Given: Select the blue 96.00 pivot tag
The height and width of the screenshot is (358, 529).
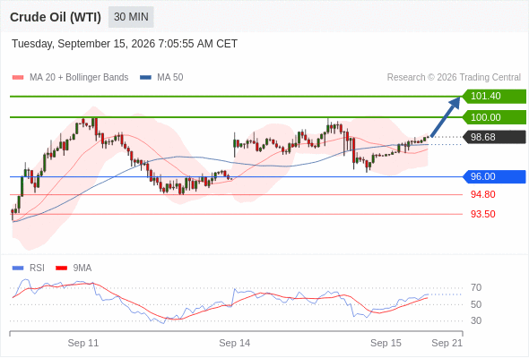Looking at the screenshot, I should (x=494, y=176).
